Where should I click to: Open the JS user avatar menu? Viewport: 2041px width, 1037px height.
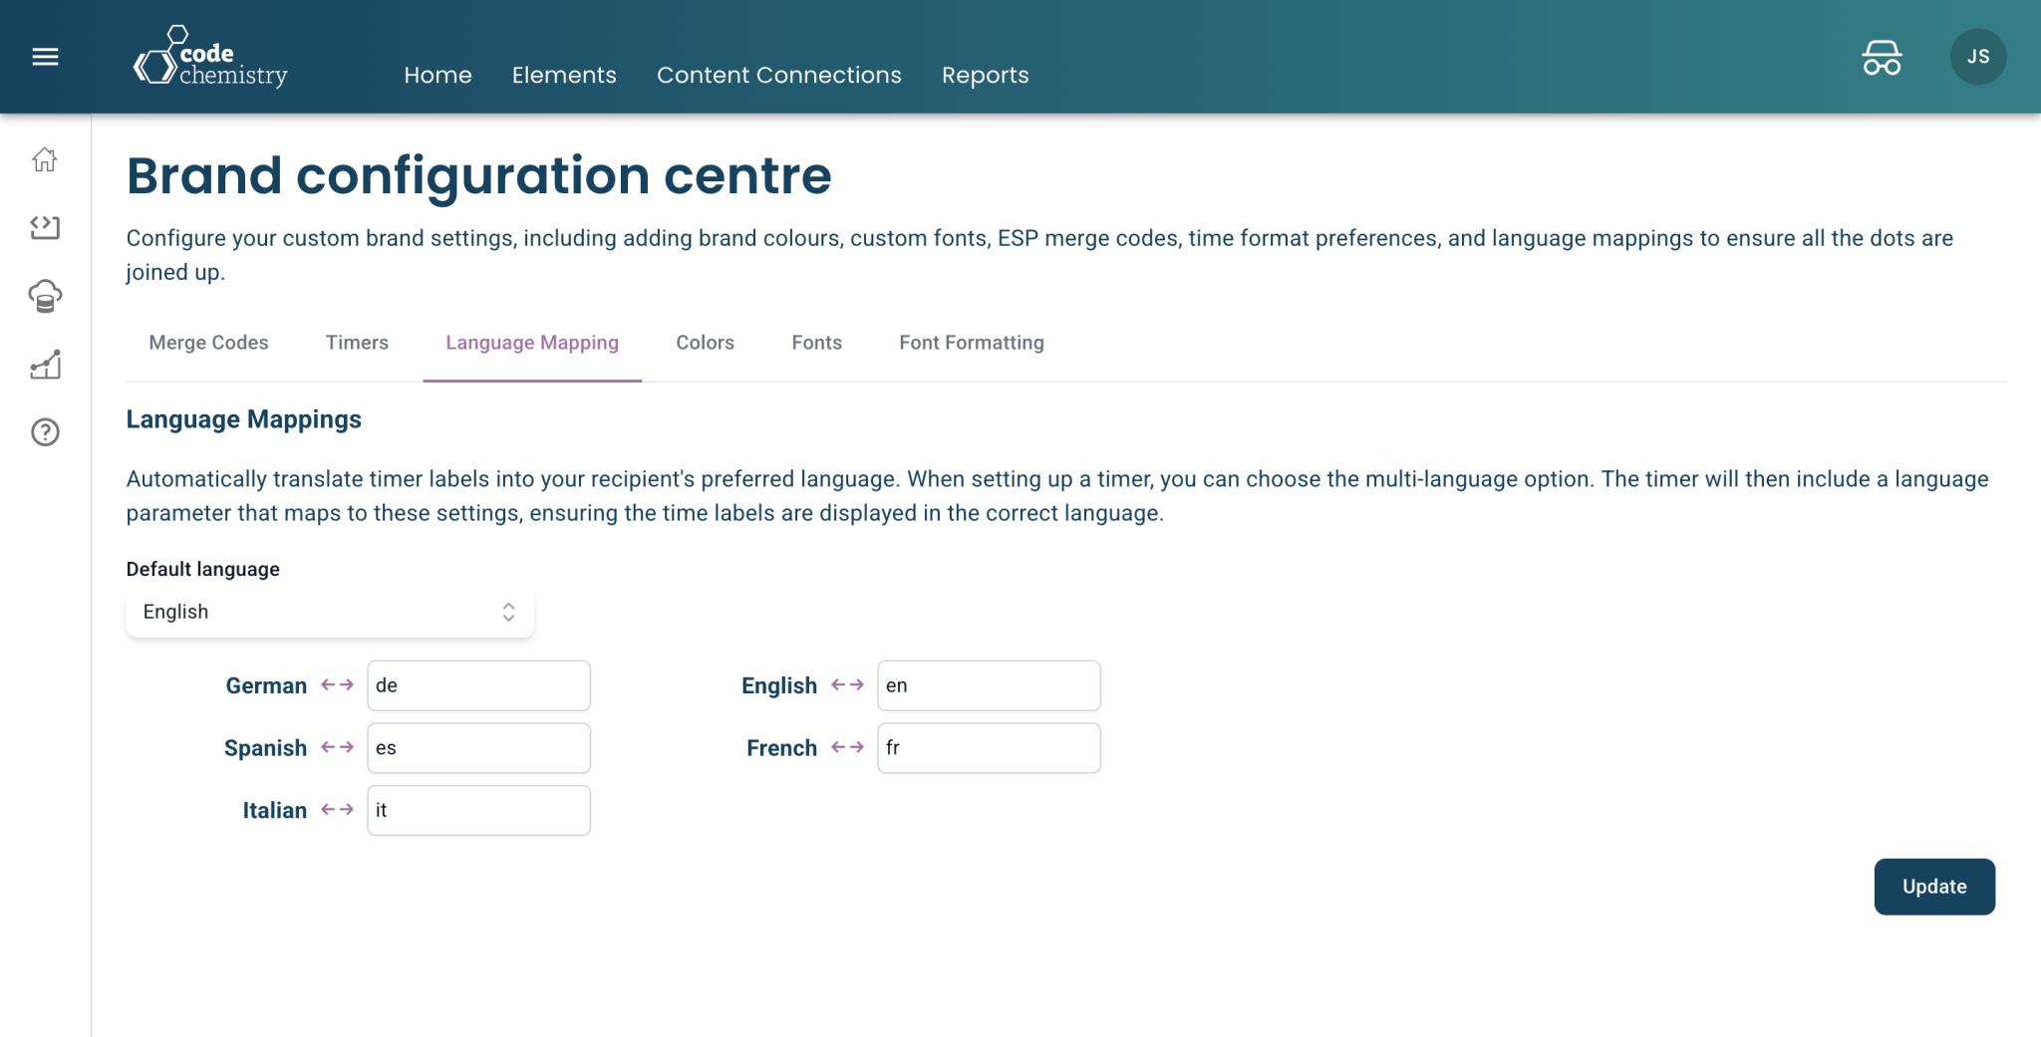(x=1977, y=57)
